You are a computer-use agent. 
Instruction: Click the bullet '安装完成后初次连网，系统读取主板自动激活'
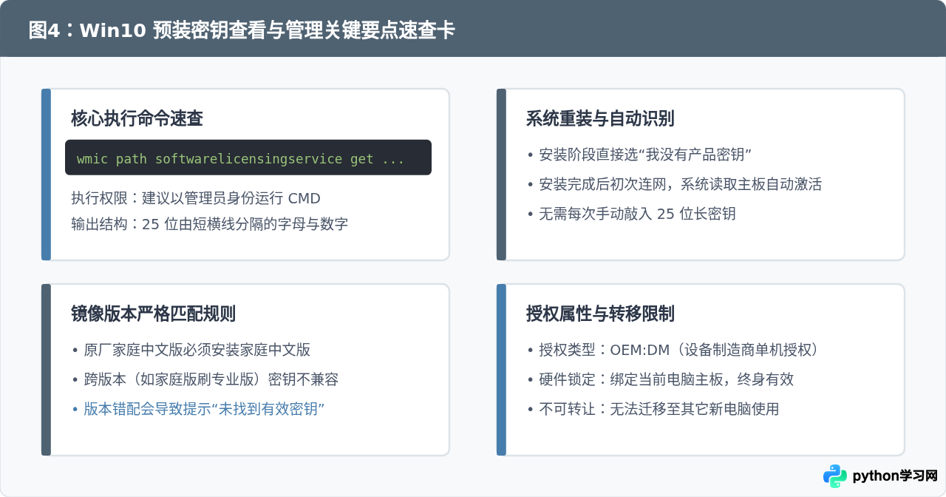click(674, 184)
